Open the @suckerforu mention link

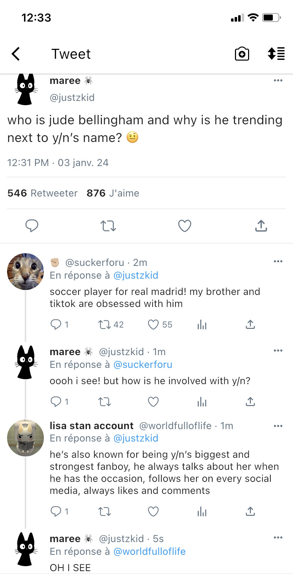click(143, 364)
